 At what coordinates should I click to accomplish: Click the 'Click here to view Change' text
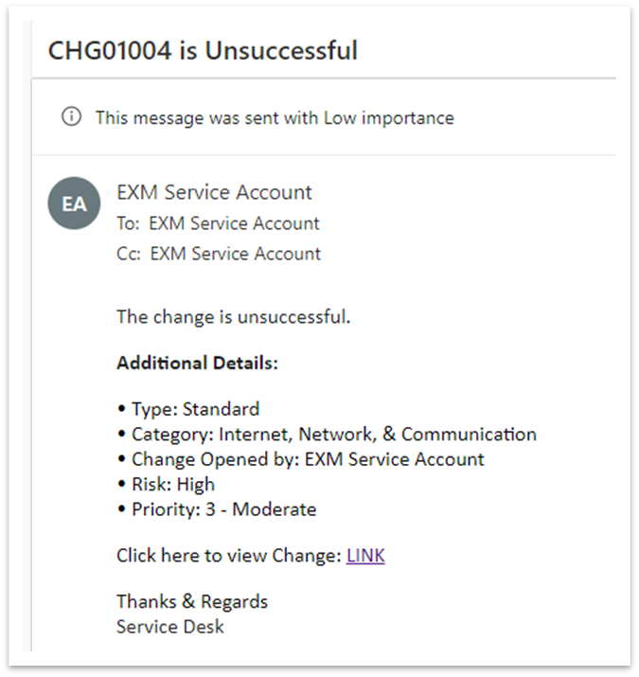tap(229, 555)
